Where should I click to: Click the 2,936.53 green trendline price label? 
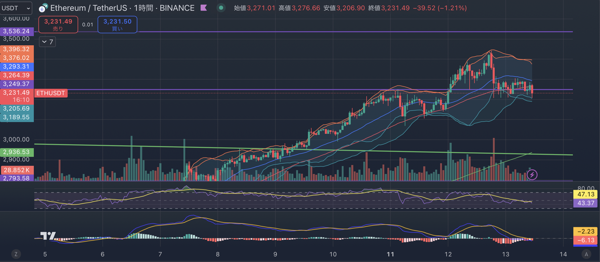pos(17,152)
